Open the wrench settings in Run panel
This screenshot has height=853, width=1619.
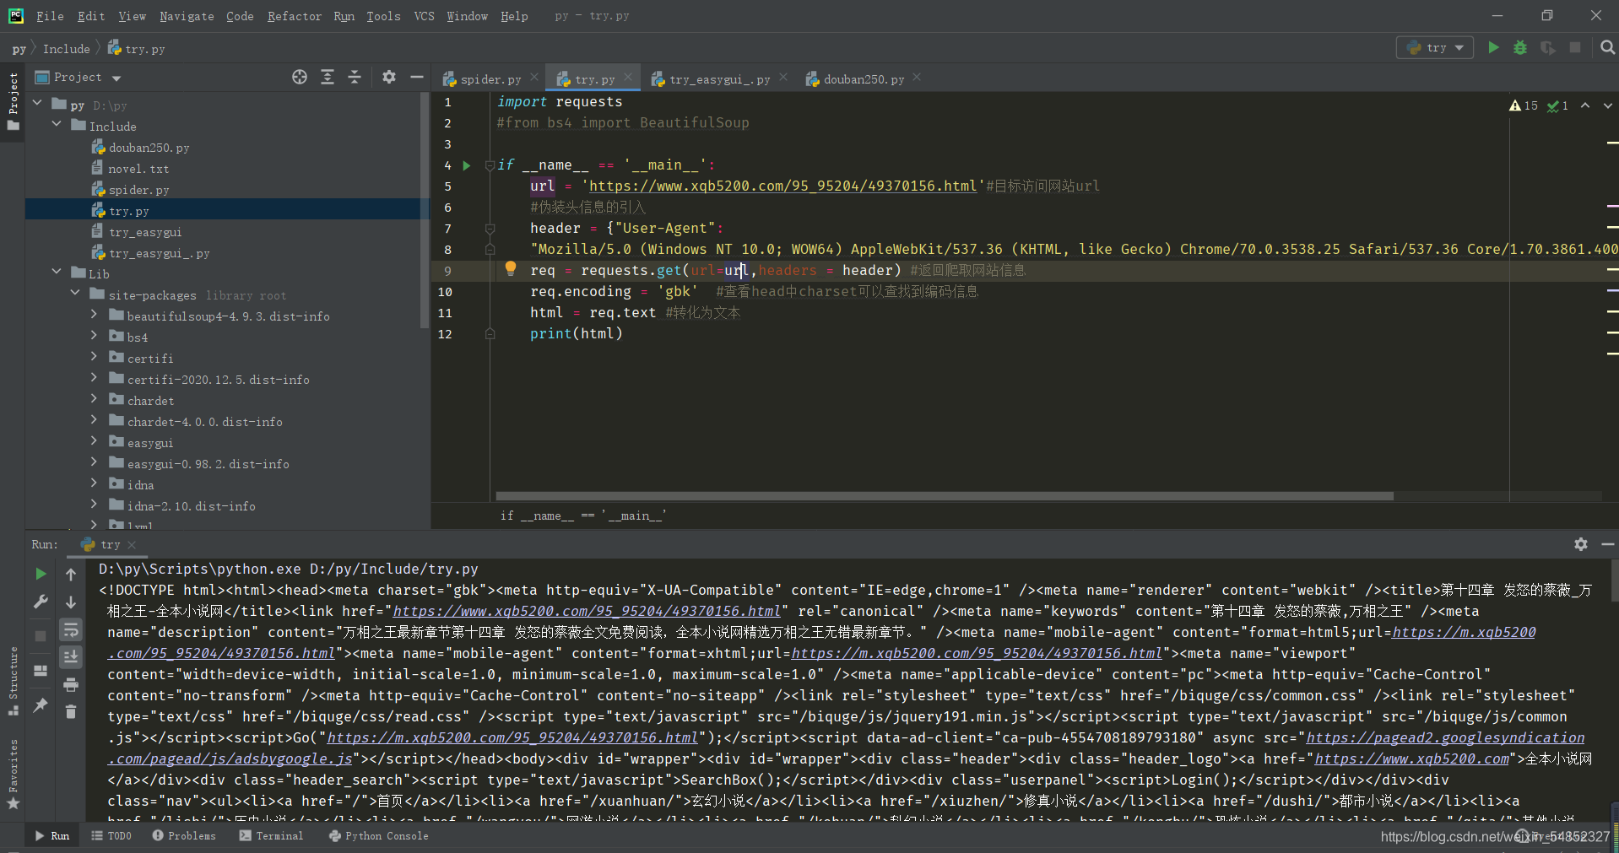pos(41,602)
